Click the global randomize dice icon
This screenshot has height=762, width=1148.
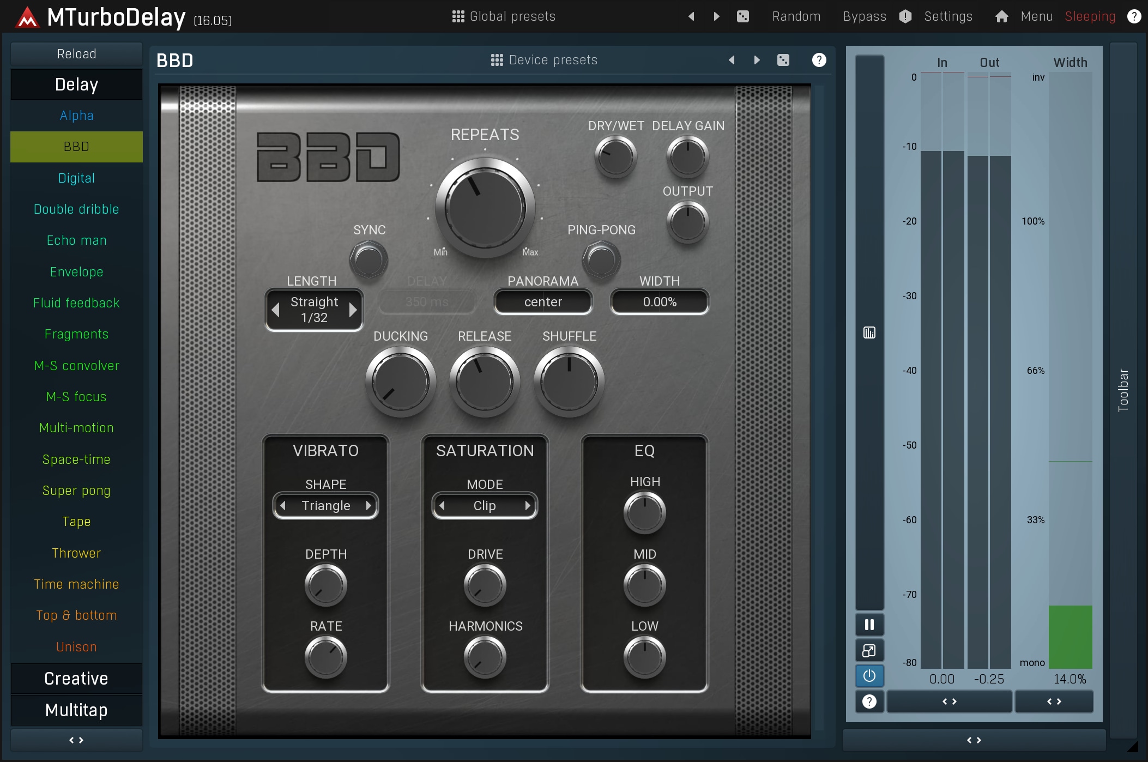(x=742, y=16)
